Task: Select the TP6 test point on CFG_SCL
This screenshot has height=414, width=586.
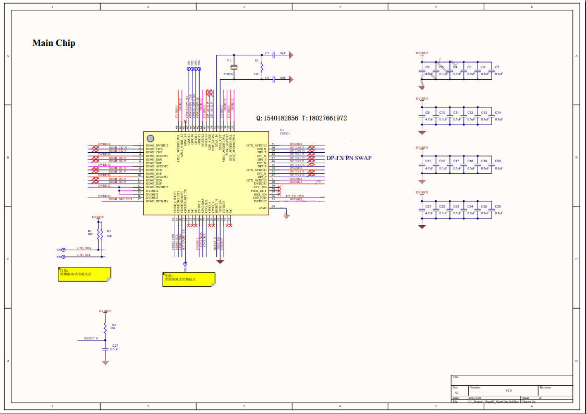Action: click(x=62, y=257)
